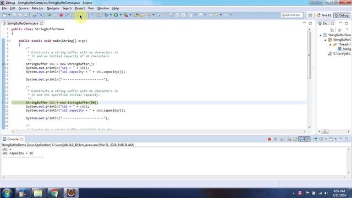The image size is (352, 198).
Task: Click the Debug (bug) launch icon
Action: [x=106, y=15]
